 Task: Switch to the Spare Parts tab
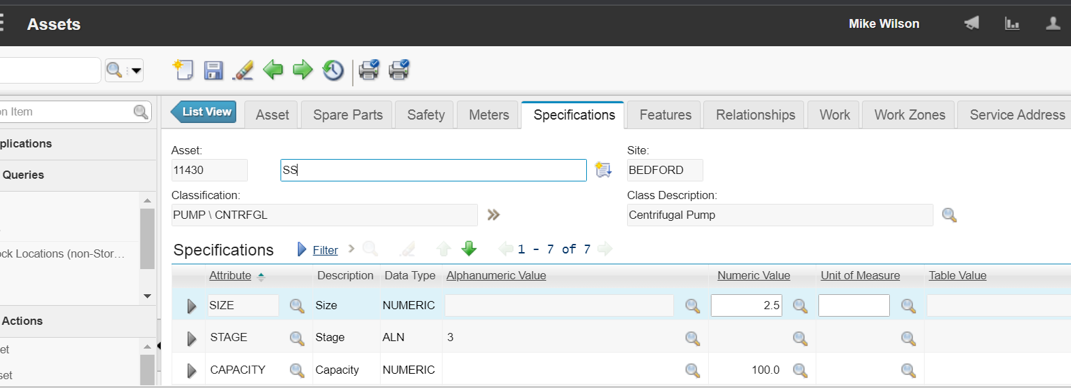tap(348, 115)
